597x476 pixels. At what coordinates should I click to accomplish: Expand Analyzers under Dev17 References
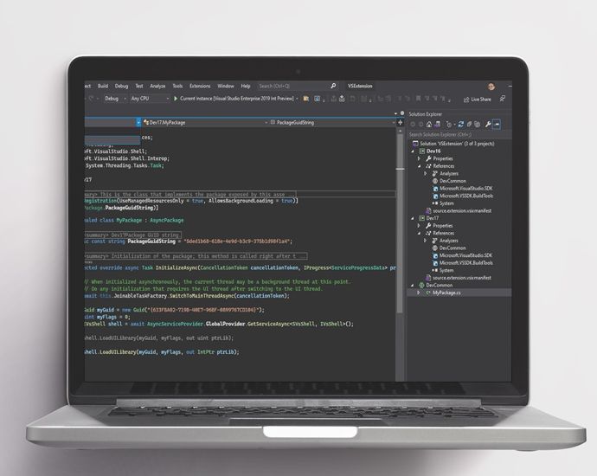(x=426, y=241)
